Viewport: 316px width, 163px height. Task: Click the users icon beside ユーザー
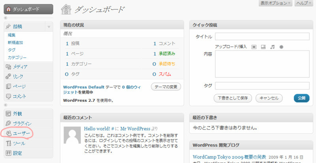pyautogui.click(x=9, y=133)
